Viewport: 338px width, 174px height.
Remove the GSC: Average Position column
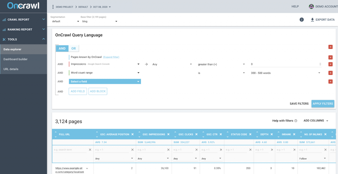pyautogui.click(x=133, y=135)
